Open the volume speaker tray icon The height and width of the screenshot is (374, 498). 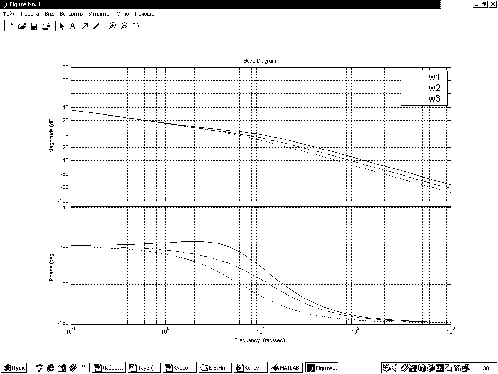tap(396, 368)
